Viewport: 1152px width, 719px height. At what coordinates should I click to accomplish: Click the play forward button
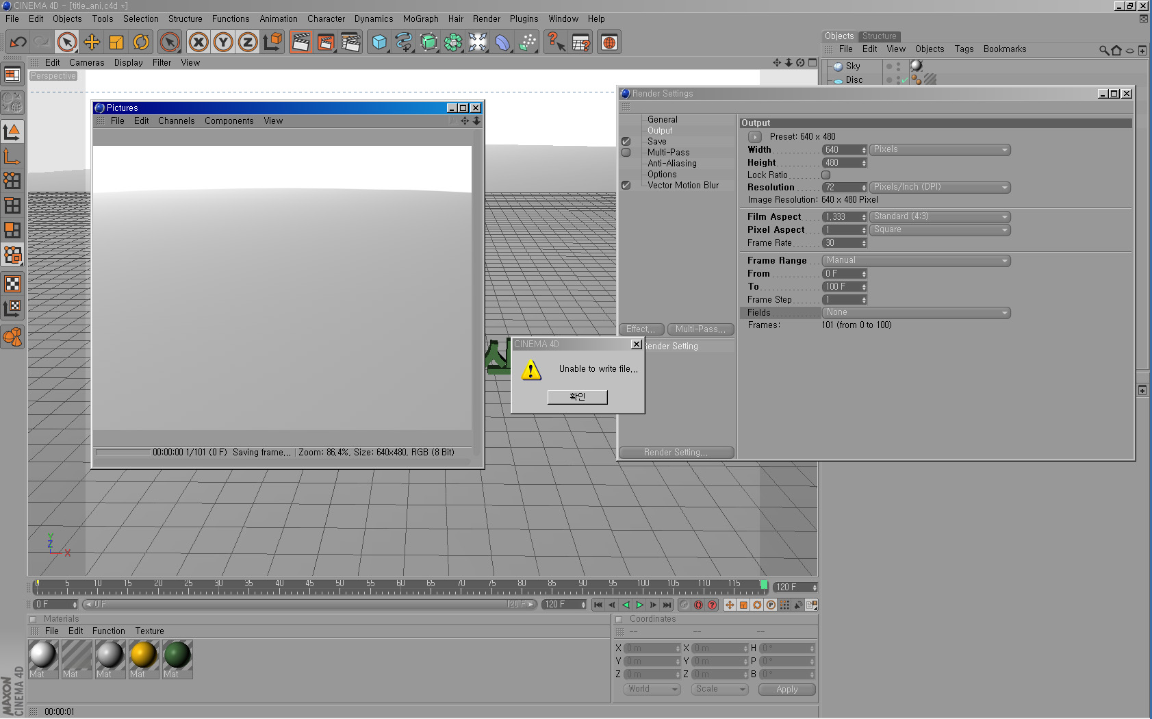tap(639, 605)
